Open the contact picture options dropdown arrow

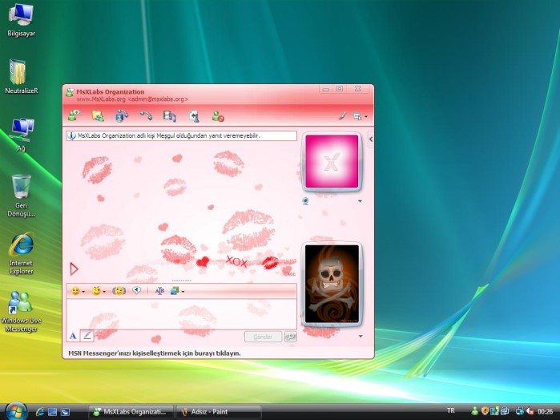360,201
